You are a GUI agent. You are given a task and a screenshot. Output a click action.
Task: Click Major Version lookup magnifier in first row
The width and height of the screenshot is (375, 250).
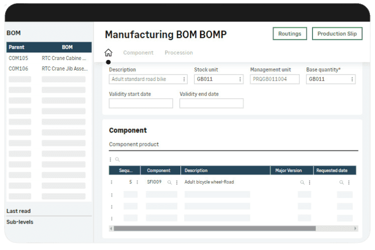tap(302, 182)
